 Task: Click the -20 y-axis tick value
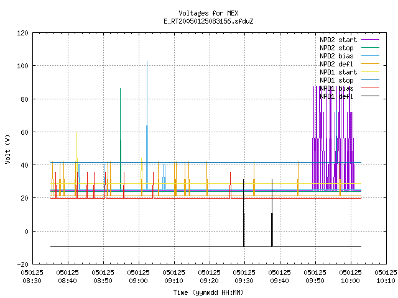[x=22, y=264]
